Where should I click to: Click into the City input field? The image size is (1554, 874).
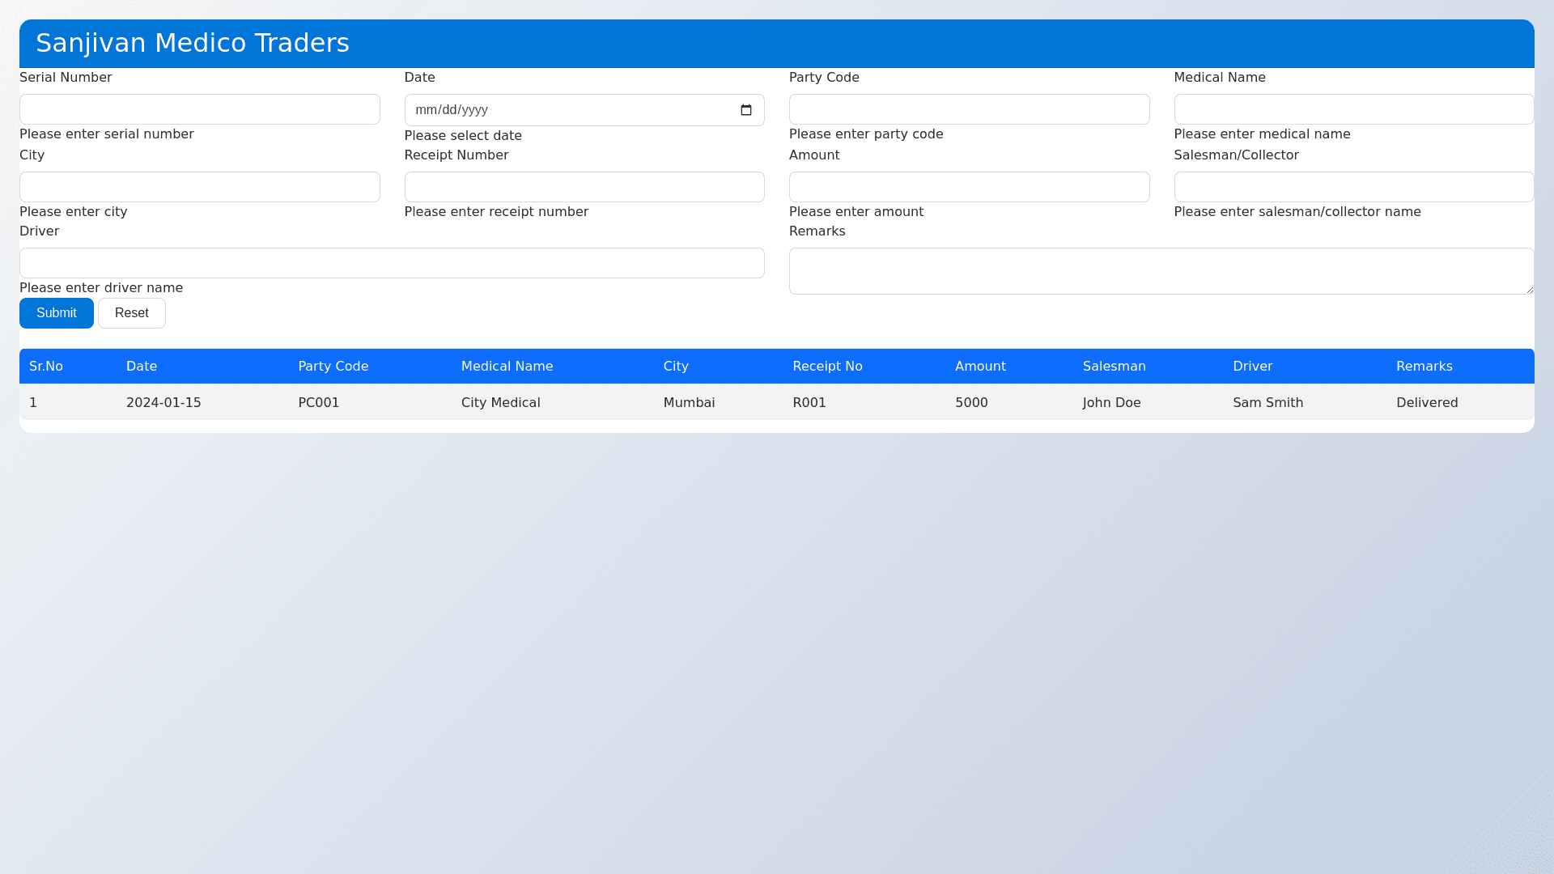(x=199, y=187)
